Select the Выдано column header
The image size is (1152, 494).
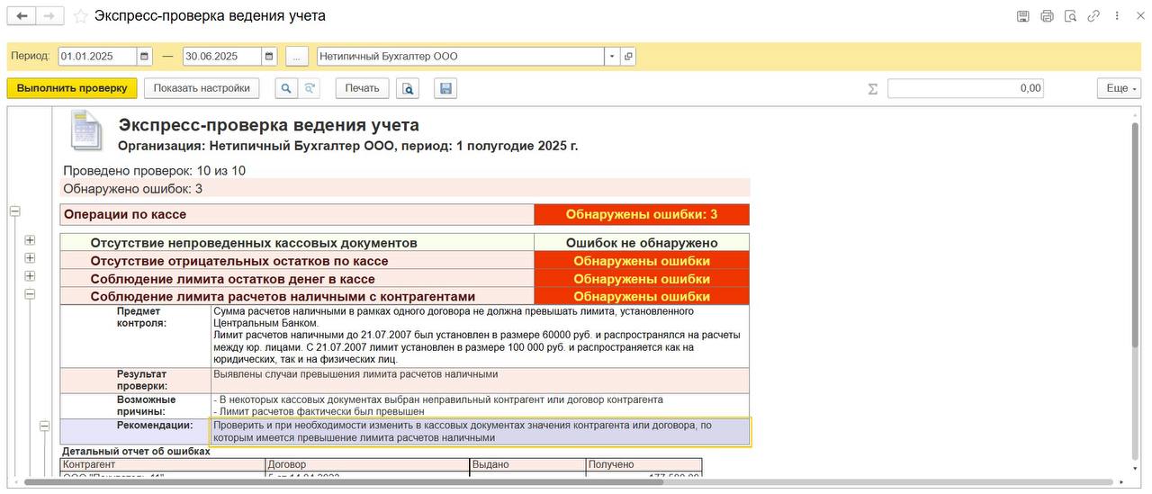pos(527,464)
